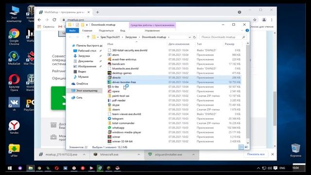Close the Chrome downloads bar

[273, 154]
